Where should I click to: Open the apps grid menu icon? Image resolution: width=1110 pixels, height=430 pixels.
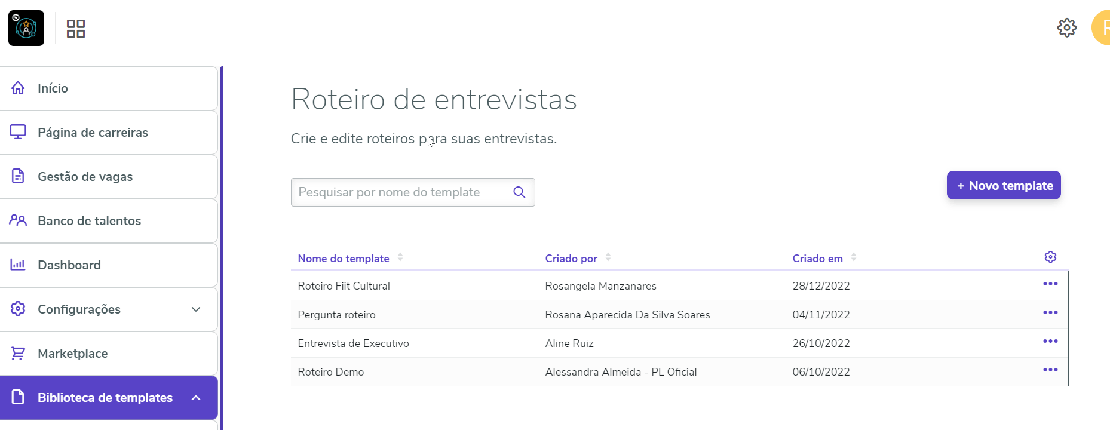point(76,29)
